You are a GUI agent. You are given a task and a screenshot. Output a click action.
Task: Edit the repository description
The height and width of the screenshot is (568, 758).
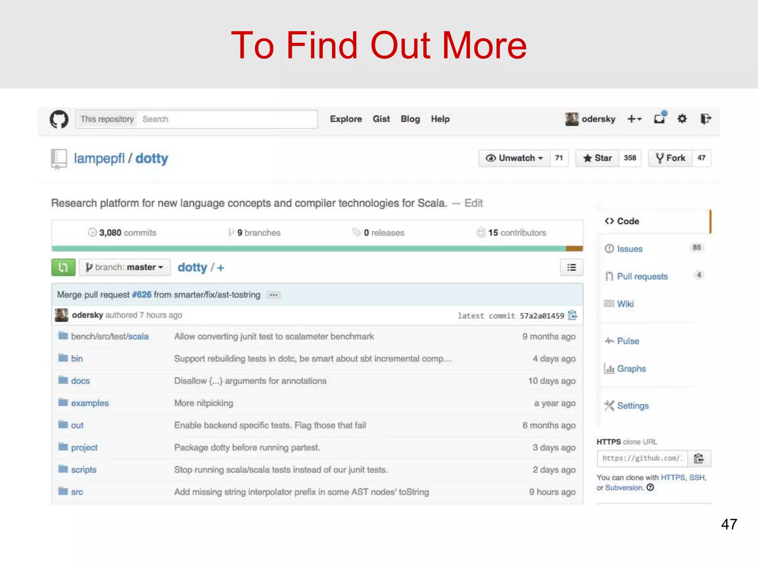tap(474, 203)
